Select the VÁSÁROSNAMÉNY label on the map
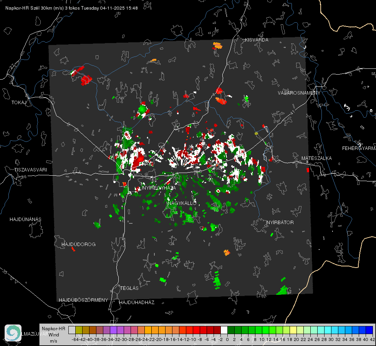 (299, 93)
